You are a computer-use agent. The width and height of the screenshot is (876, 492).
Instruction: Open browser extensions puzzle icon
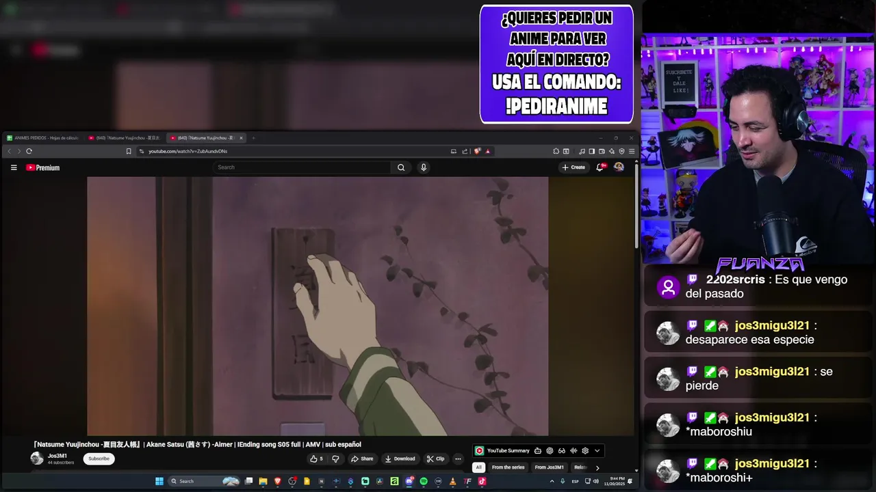click(x=556, y=151)
